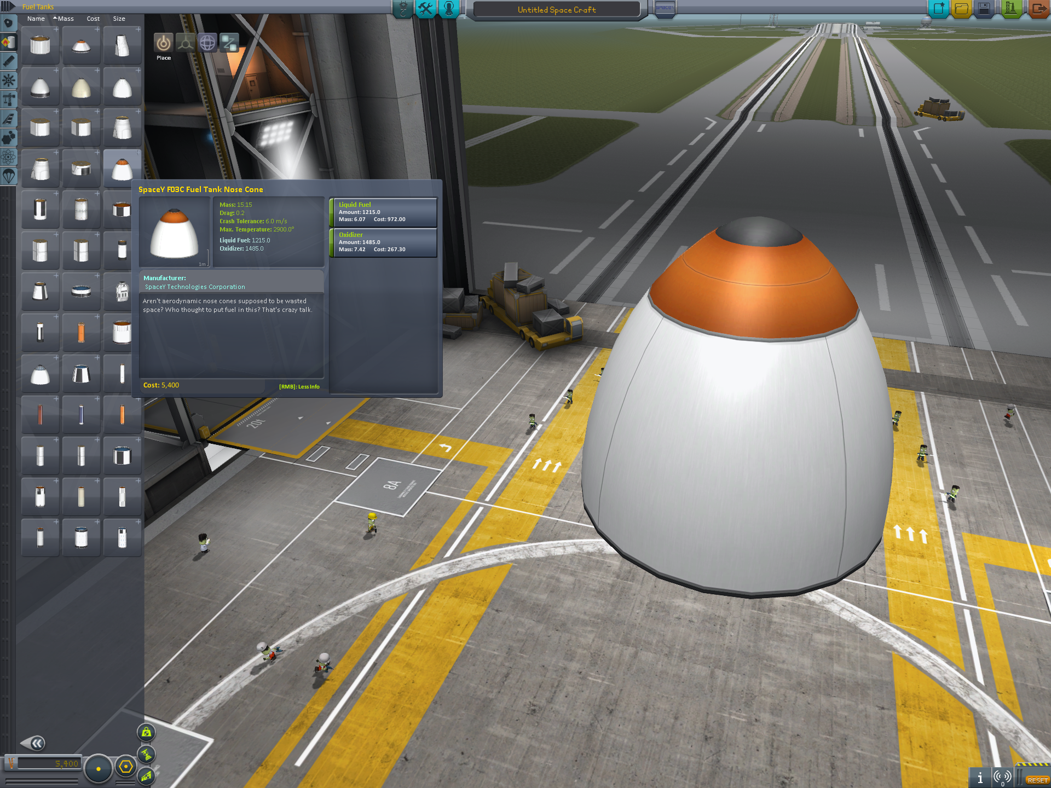Click plus on first-row tapered adapter tile
This screenshot has height=788, width=1051.
pos(138,30)
